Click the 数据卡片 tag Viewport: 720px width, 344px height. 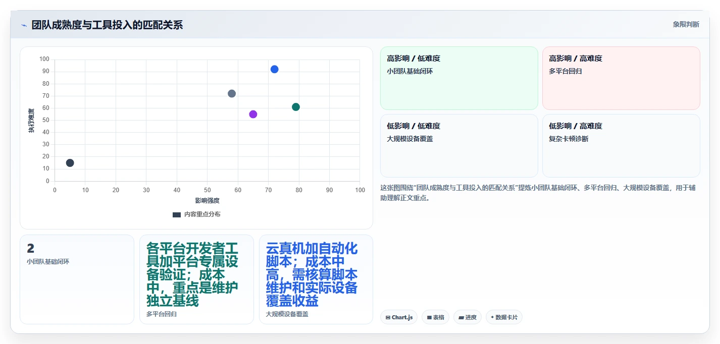pos(504,317)
